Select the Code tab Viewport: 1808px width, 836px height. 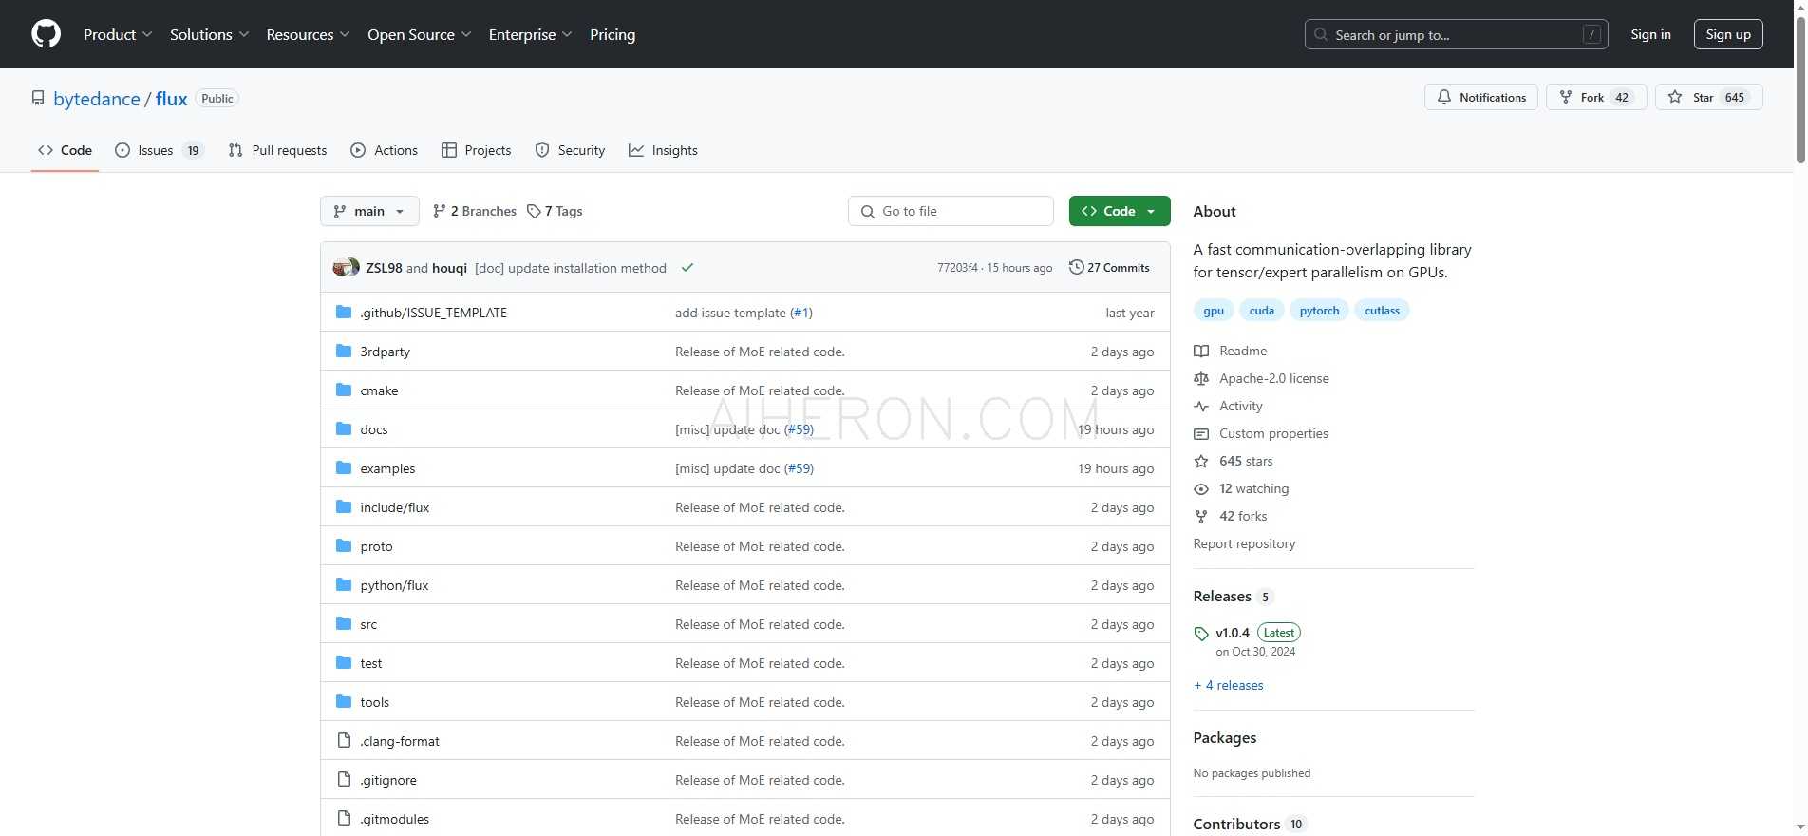[65, 150]
